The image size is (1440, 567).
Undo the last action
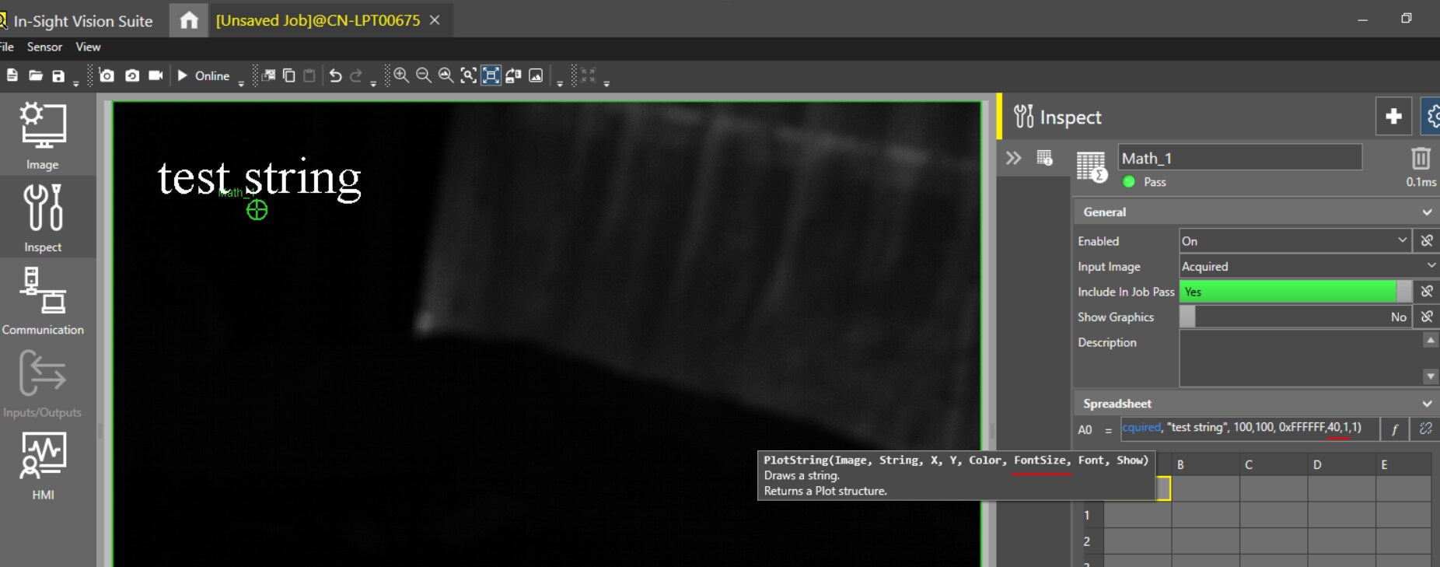(x=335, y=75)
